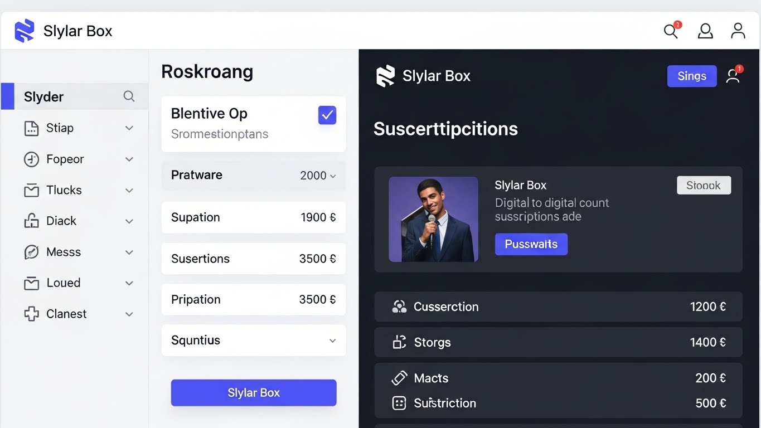Click the blue Slylar Box button
Screen dimensions: 761x428
pos(253,392)
